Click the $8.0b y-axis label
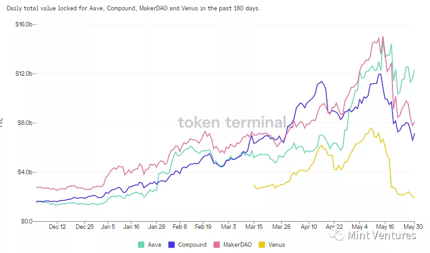The image size is (430, 253). pyautogui.click(x=26, y=123)
